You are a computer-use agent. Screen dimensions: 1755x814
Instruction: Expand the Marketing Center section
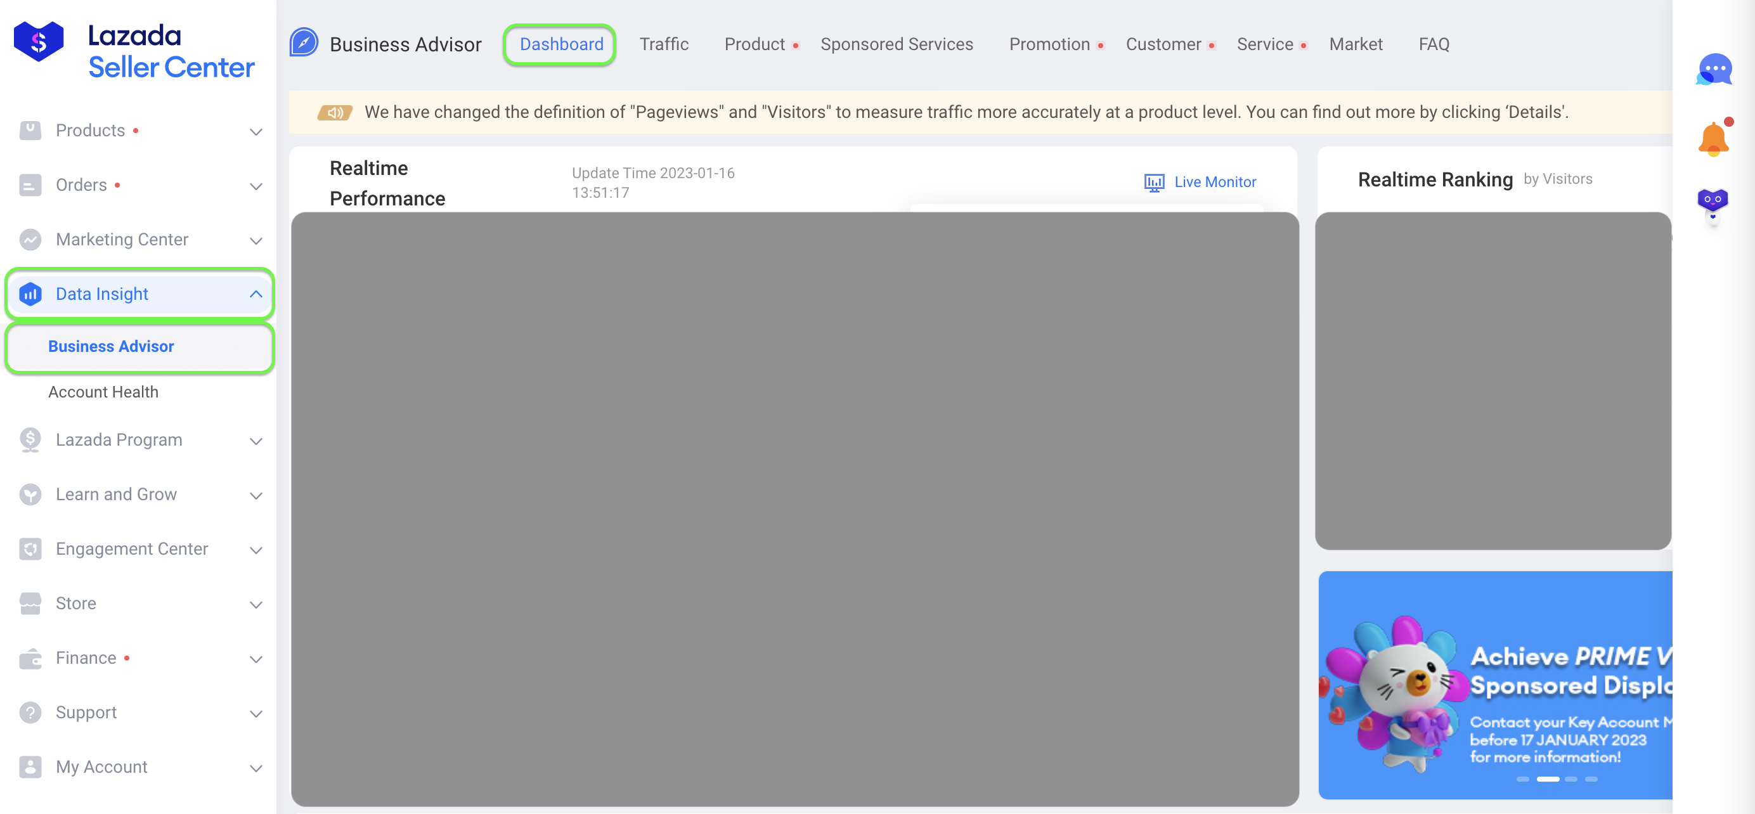pos(256,240)
